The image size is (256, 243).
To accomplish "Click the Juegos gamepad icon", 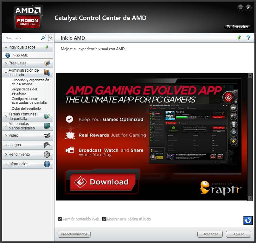I will (47, 145).
